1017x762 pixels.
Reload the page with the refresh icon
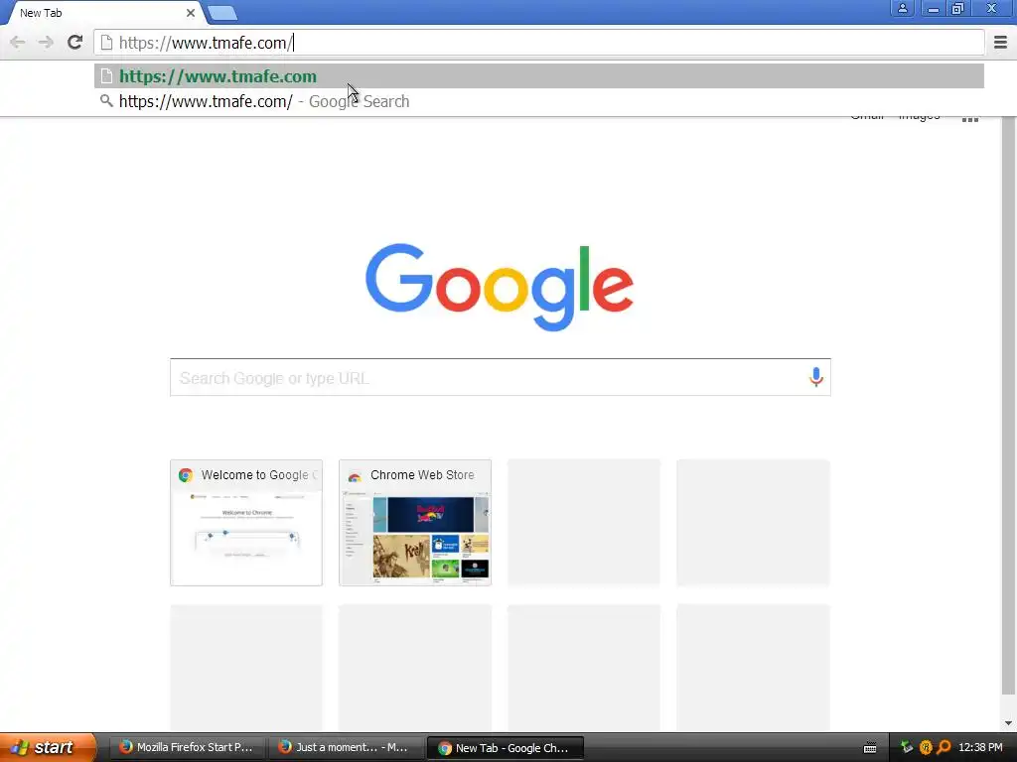pos(75,42)
